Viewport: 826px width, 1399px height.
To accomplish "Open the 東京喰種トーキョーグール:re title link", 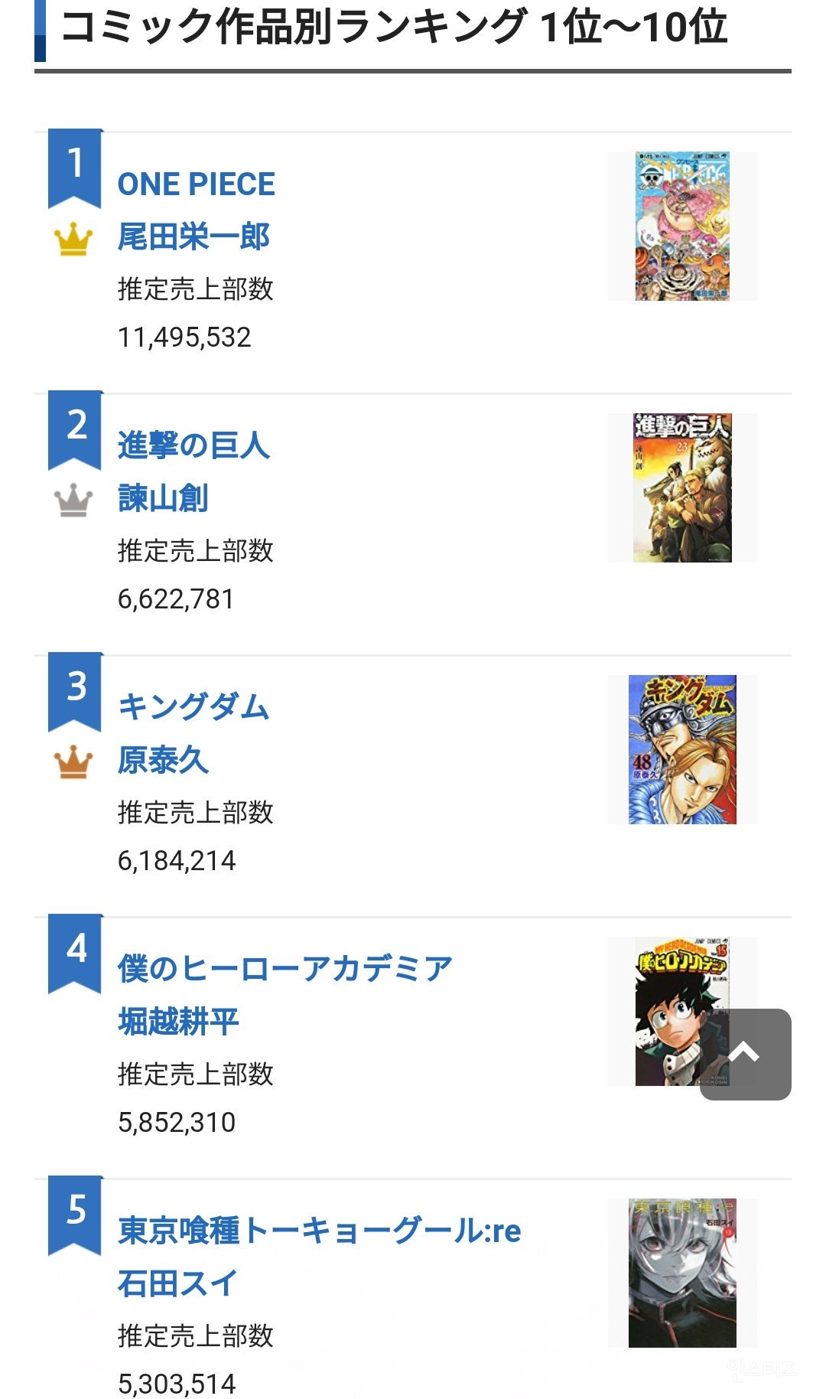I will pos(319,1231).
